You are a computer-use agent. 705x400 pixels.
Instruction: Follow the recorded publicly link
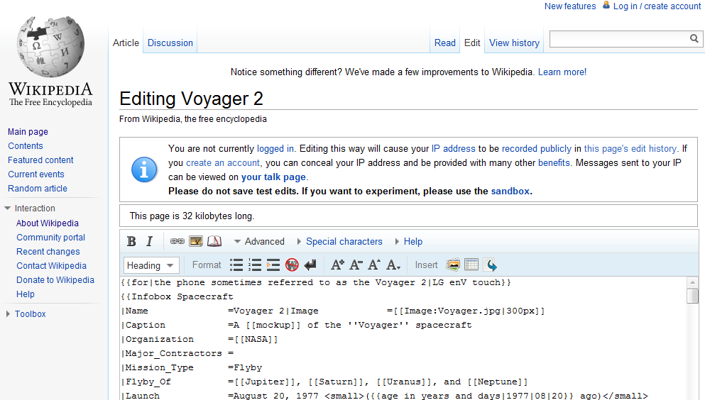[x=537, y=149]
